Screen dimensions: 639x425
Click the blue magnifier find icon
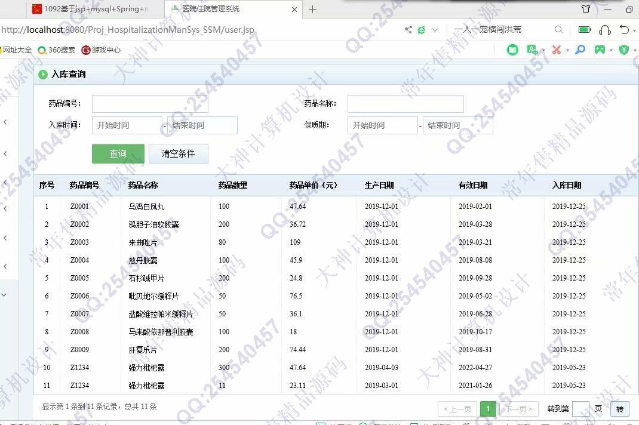580,50
